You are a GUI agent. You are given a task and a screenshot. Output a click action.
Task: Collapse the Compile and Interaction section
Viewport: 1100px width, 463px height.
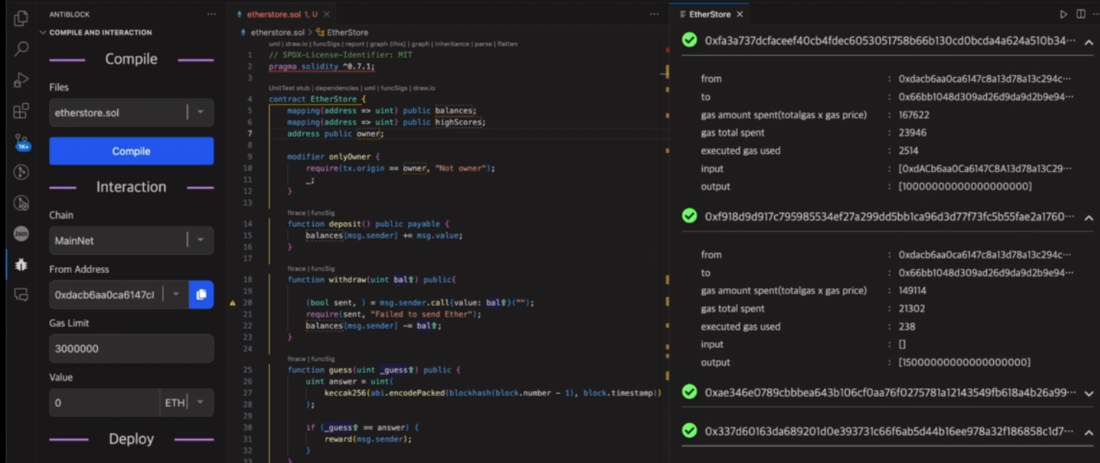point(43,33)
